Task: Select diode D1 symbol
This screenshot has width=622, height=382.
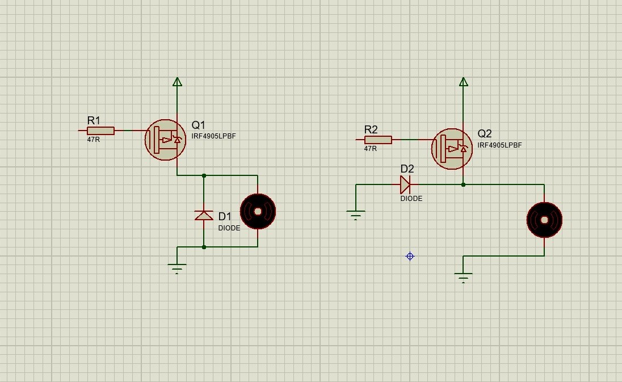Action: click(x=204, y=215)
